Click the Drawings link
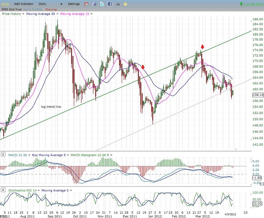 tap(51, 9)
